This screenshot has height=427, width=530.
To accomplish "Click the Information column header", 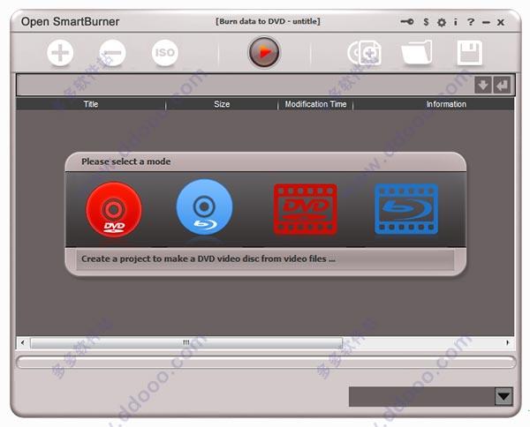I will (x=446, y=104).
